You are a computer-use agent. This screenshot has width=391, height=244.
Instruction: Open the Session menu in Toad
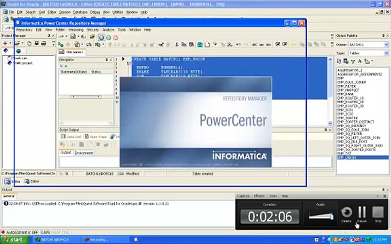(64, 12)
